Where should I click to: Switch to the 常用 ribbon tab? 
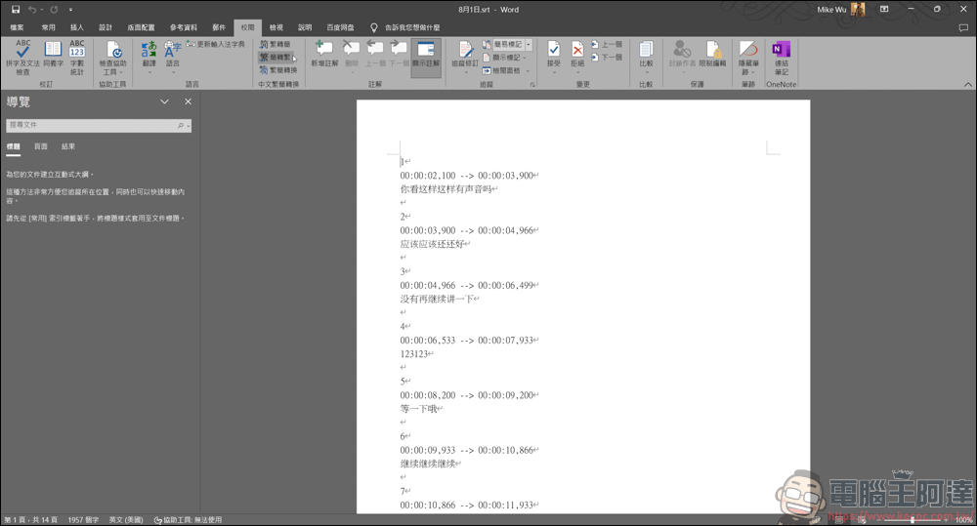pos(48,27)
